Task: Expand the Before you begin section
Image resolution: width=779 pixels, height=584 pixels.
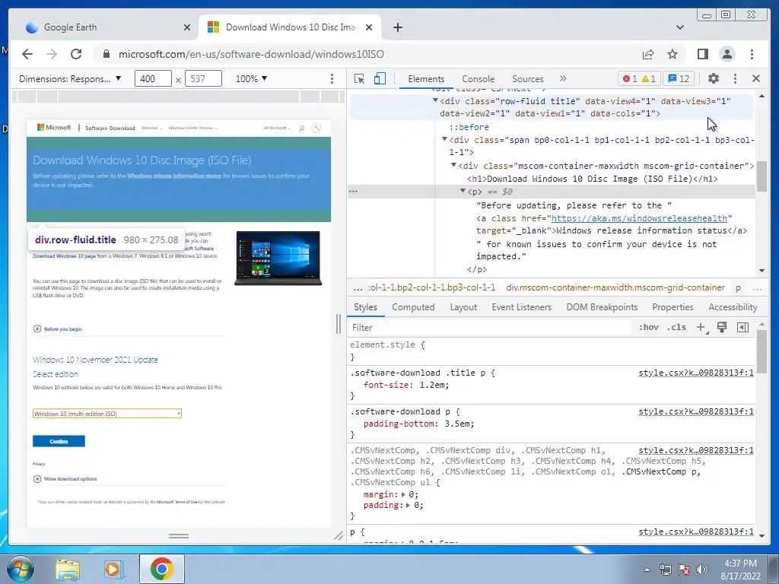Action: (x=57, y=328)
